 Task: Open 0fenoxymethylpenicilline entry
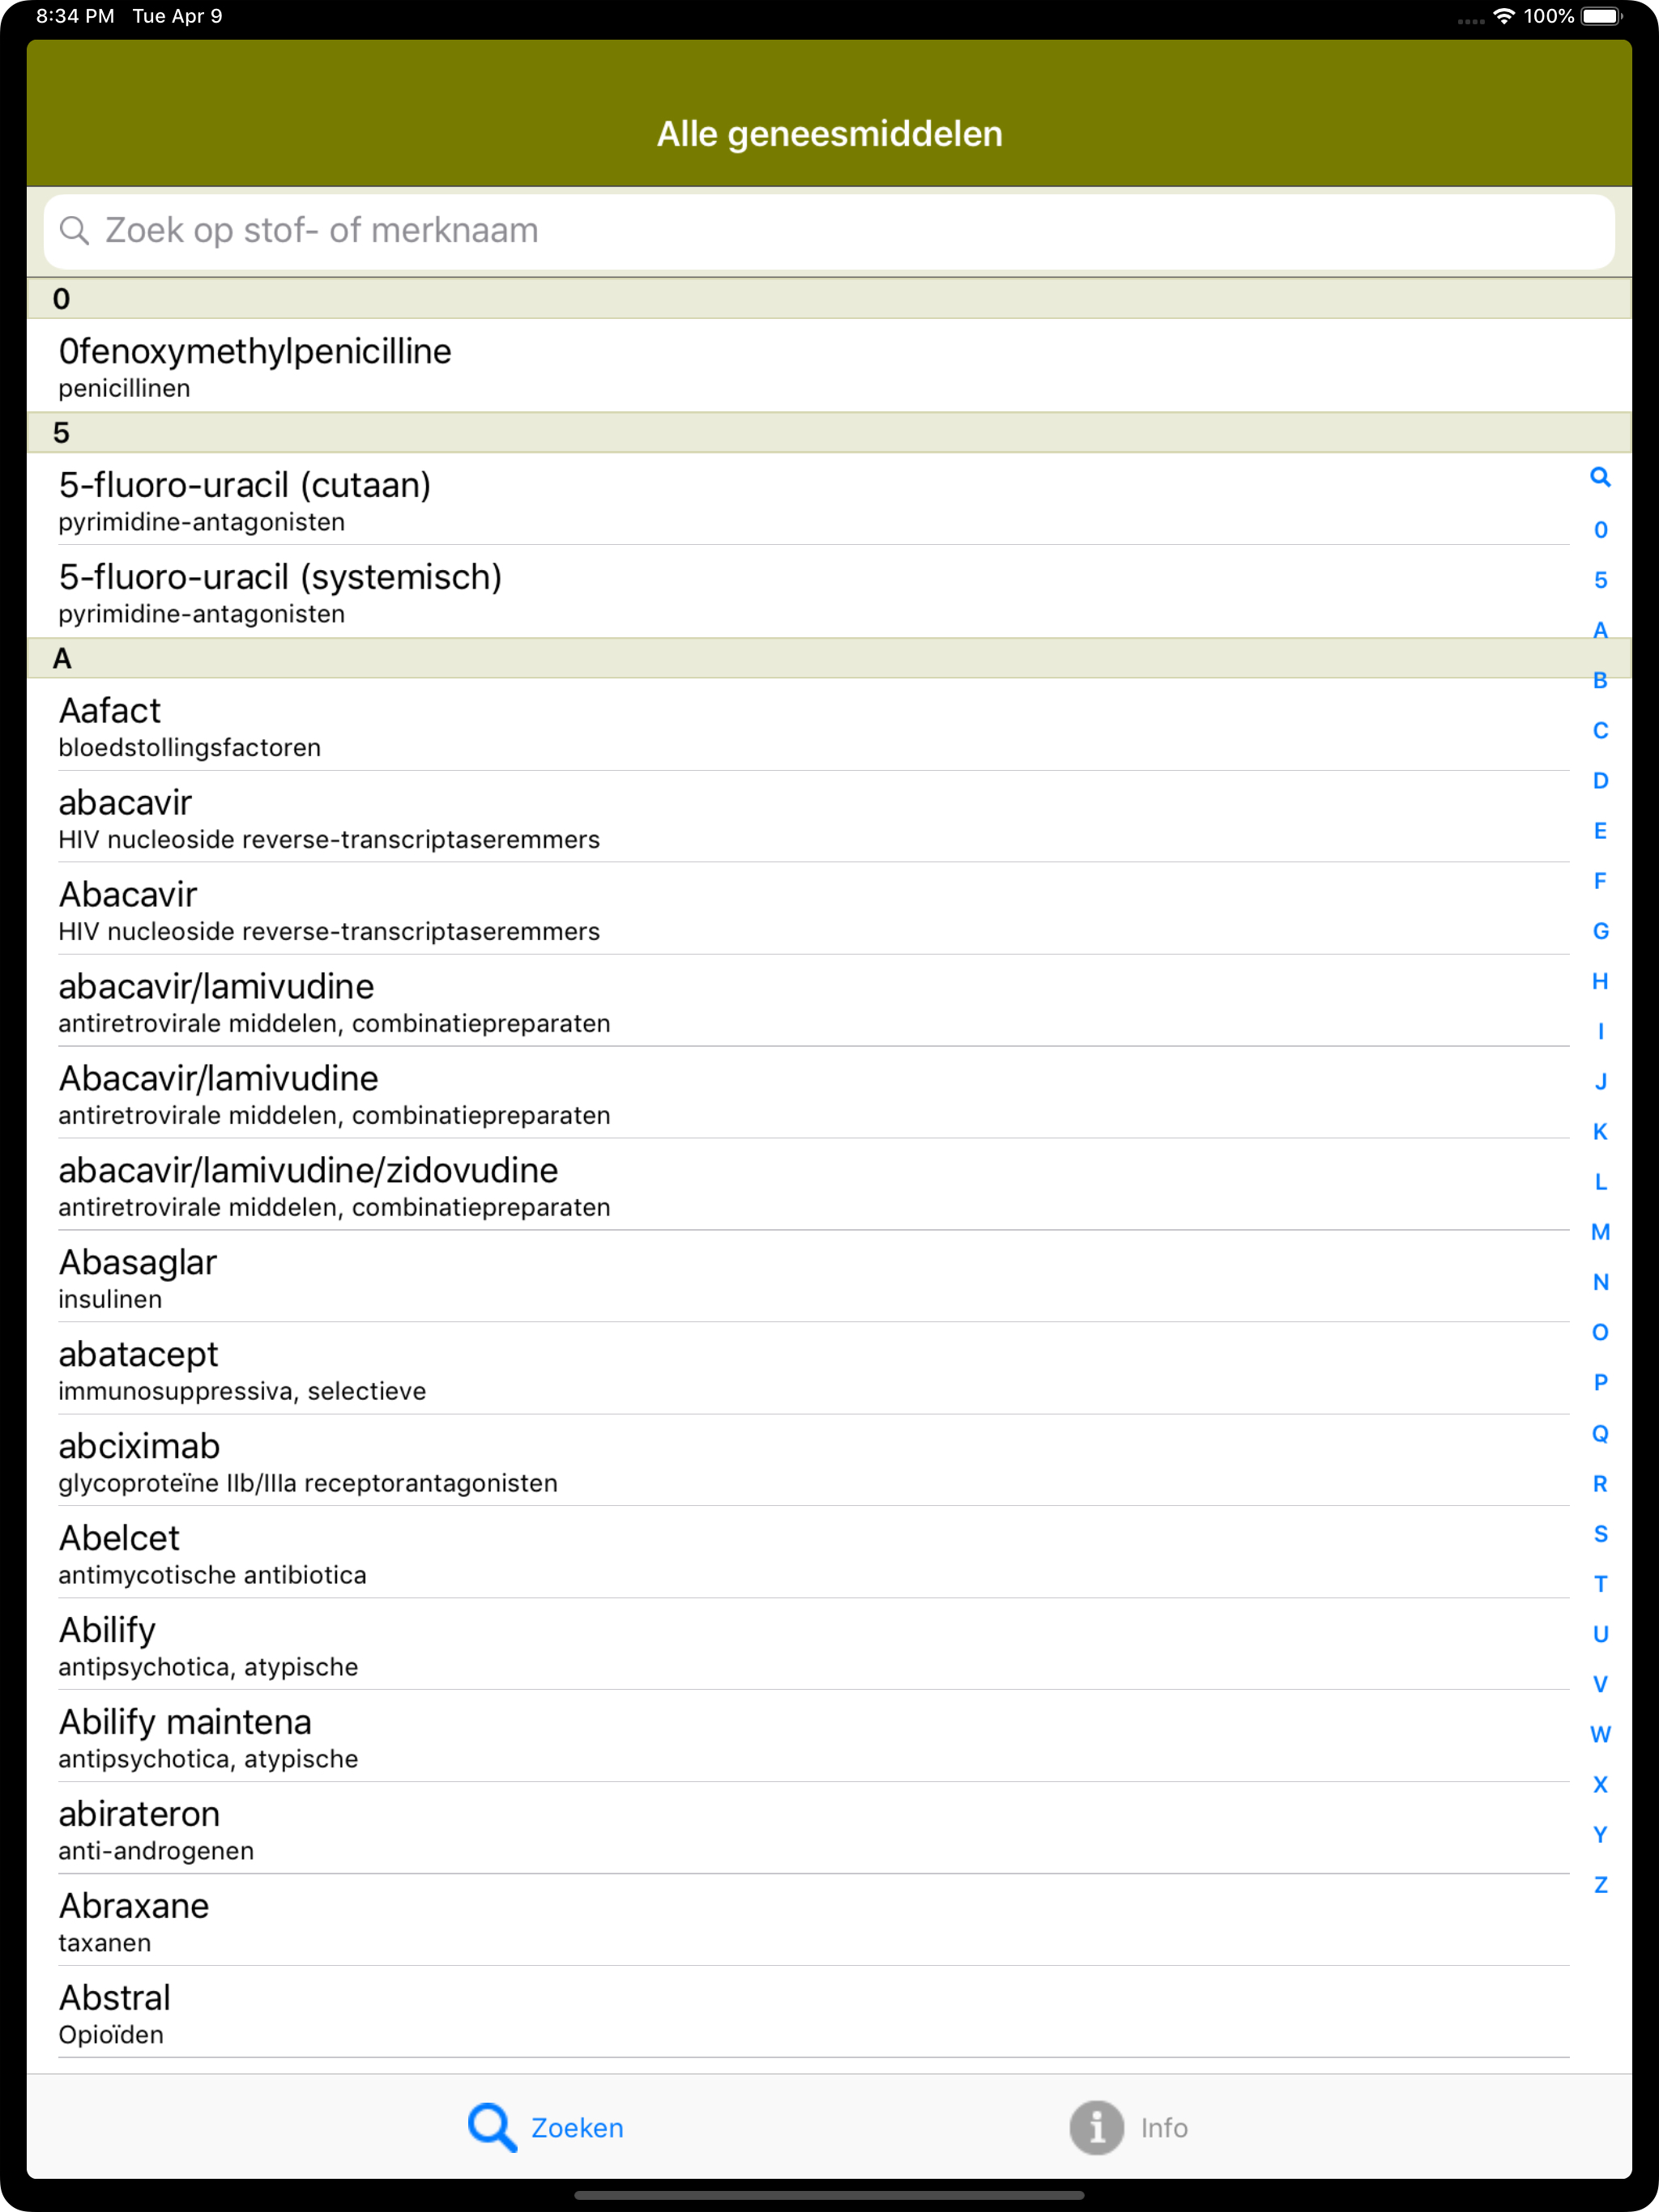(x=829, y=365)
